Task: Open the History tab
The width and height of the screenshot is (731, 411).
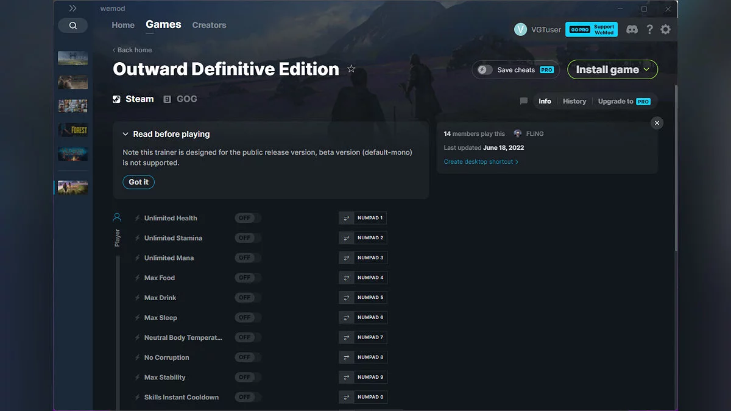Action: (x=574, y=101)
